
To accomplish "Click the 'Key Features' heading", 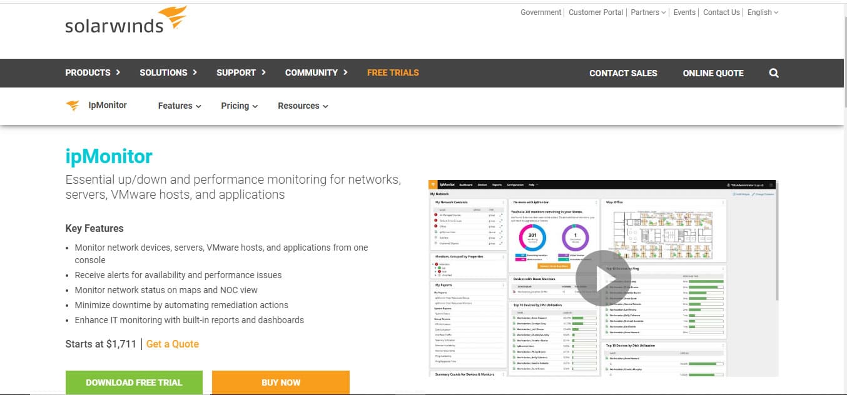I will 94,228.
